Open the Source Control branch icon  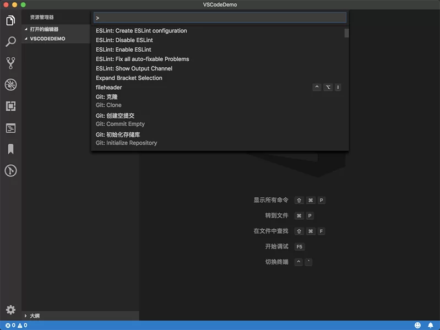(10, 63)
